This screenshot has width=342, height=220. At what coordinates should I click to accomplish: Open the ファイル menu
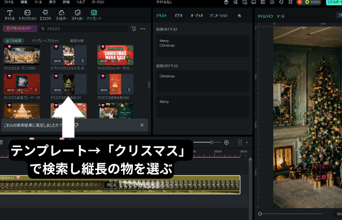(9, 2)
